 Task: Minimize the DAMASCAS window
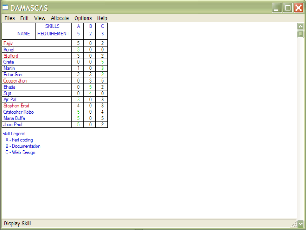coord(277,8)
